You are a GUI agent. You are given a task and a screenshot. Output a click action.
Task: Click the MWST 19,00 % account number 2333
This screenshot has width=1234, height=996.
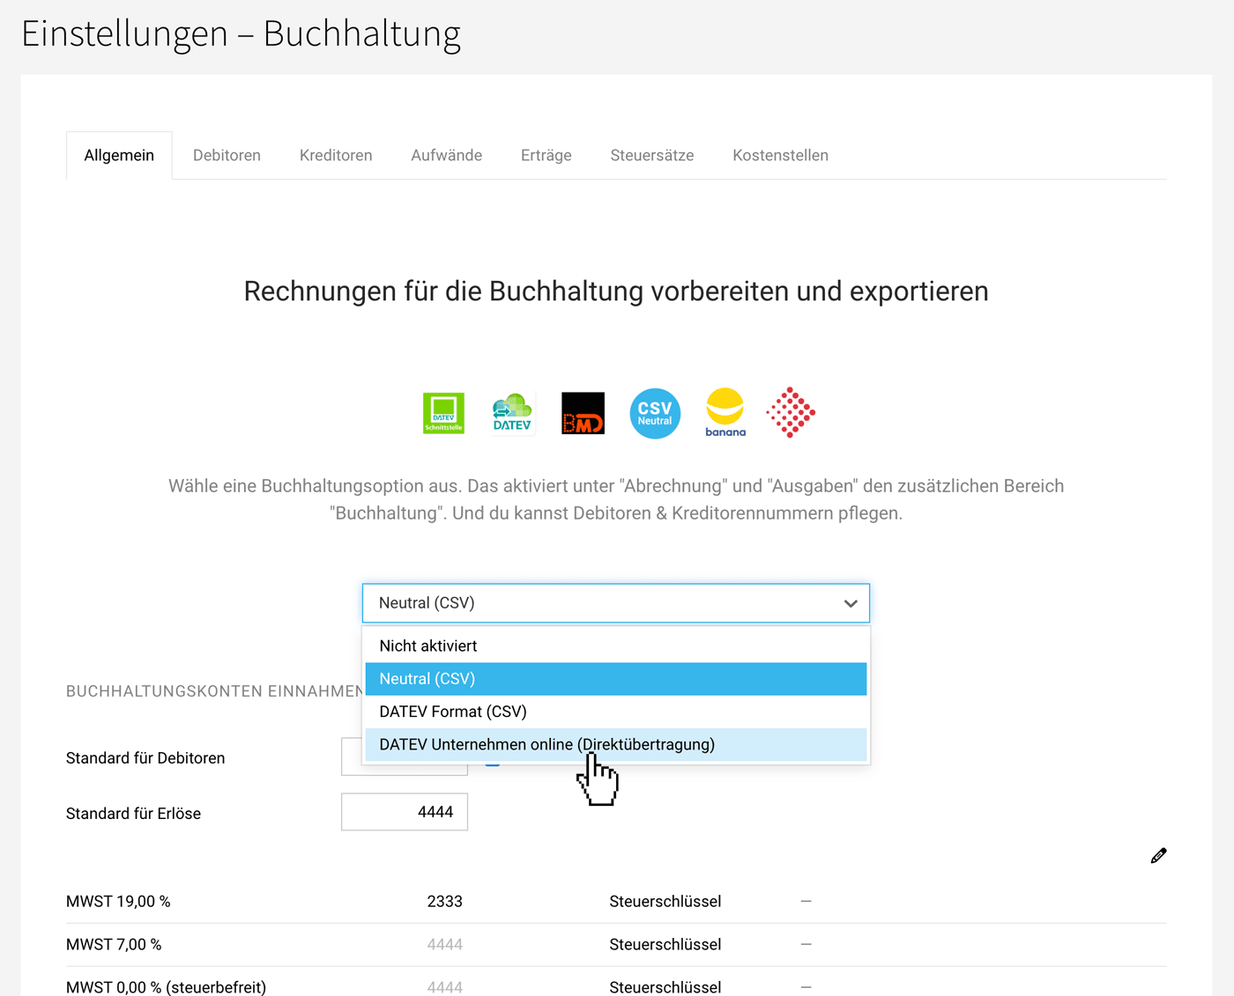coord(444,902)
